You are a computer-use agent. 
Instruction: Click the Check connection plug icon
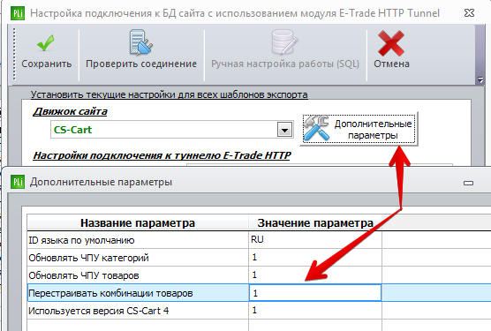(x=141, y=42)
